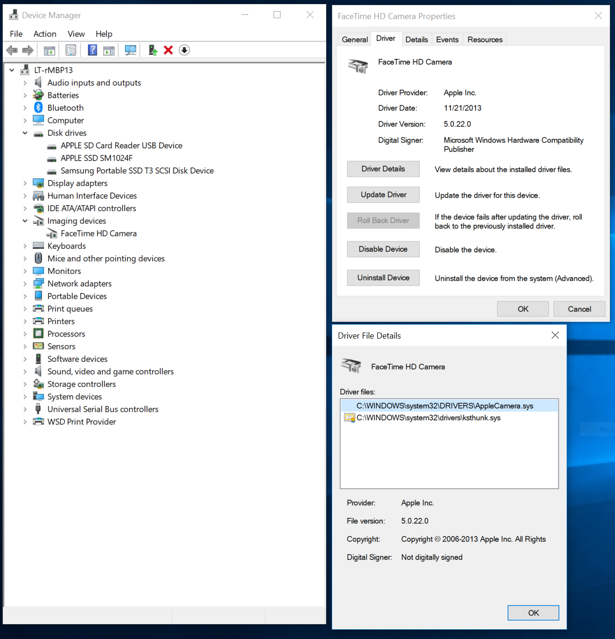This screenshot has width=615, height=639.
Task: Scan for hardware changes using monitor icon
Action: (131, 50)
